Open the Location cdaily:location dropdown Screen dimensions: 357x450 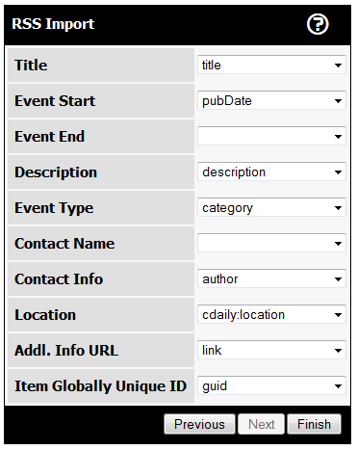pyautogui.click(x=271, y=314)
